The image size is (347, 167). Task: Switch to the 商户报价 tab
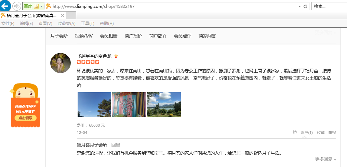click(133, 36)
